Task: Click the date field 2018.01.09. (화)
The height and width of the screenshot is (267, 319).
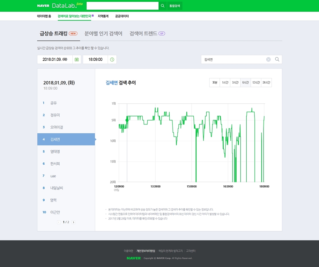Action: tap(55, 59)
